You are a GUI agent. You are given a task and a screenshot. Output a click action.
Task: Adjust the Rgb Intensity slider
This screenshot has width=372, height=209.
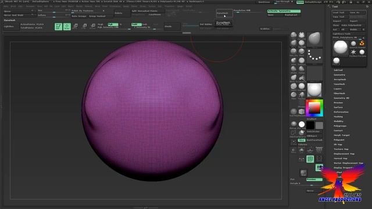tap(114, 27)
